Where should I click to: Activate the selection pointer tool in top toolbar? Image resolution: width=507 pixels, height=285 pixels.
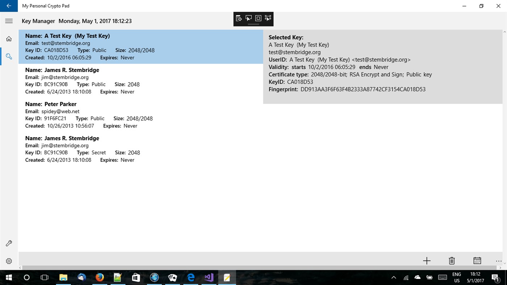point(248,18)
